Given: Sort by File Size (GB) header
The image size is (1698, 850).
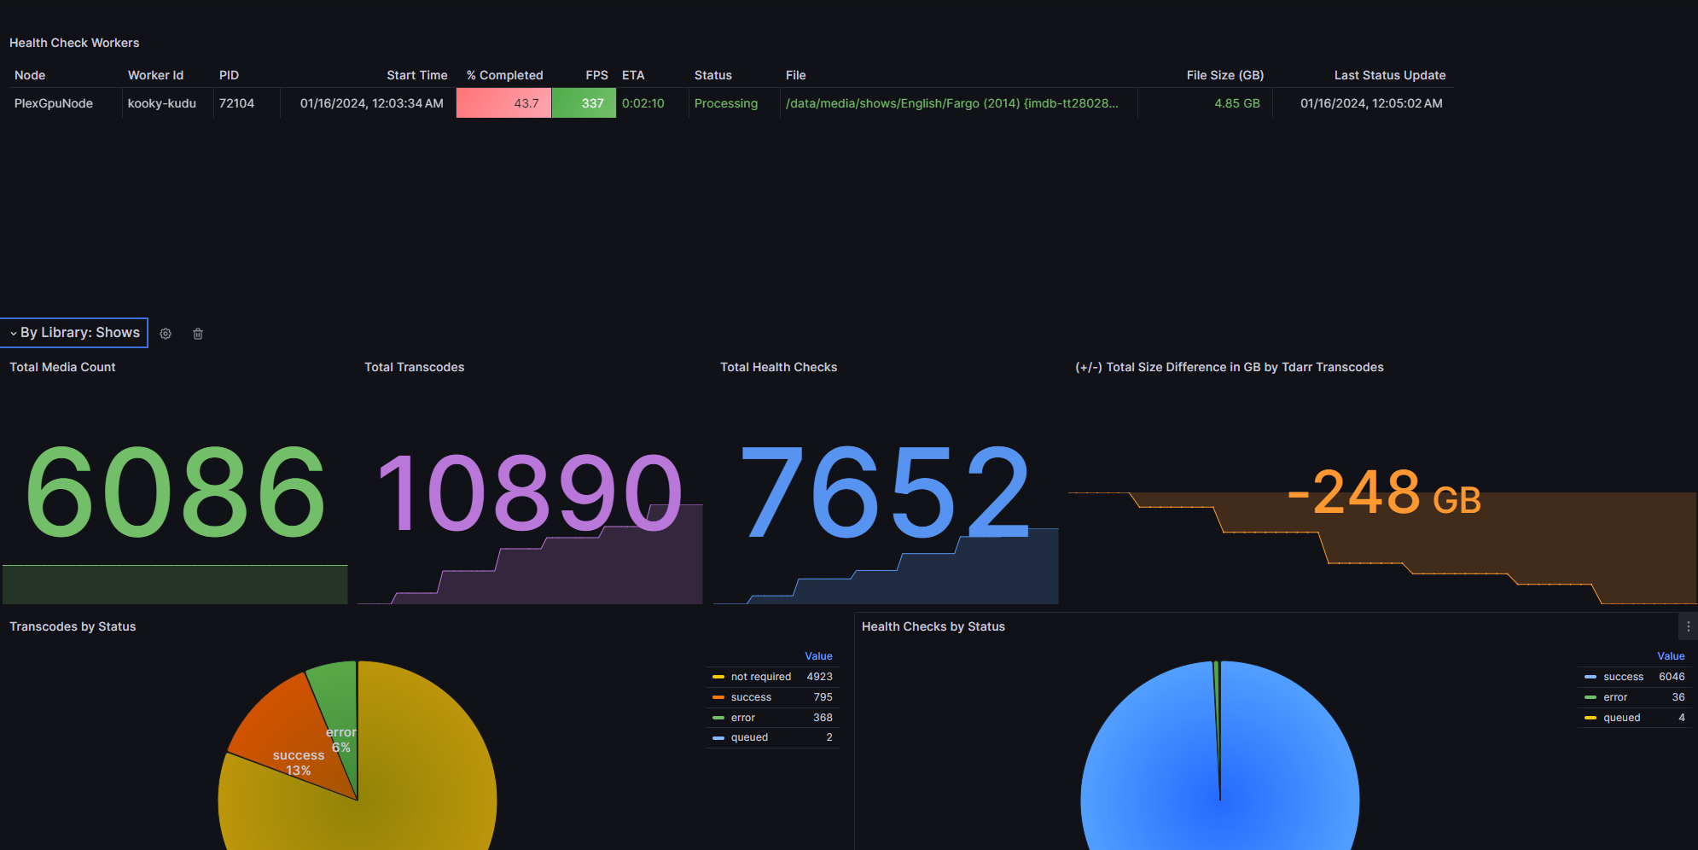Looking at the screenshot, I should point(1225,75).
